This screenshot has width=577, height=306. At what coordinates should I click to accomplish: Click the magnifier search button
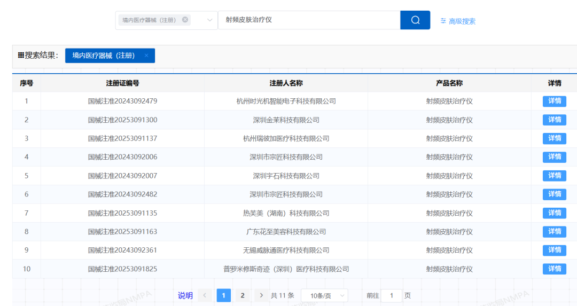coord(415,20)
